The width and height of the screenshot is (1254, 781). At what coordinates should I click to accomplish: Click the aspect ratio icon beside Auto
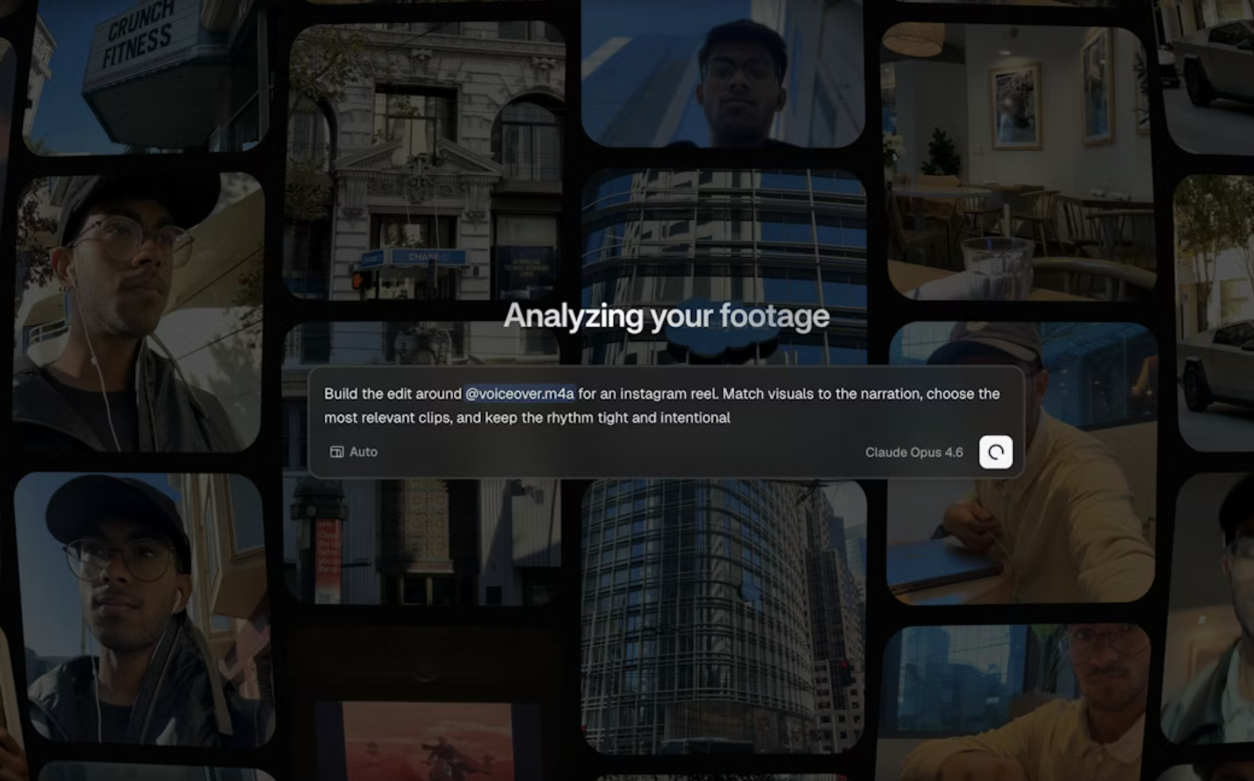point(335,452)
